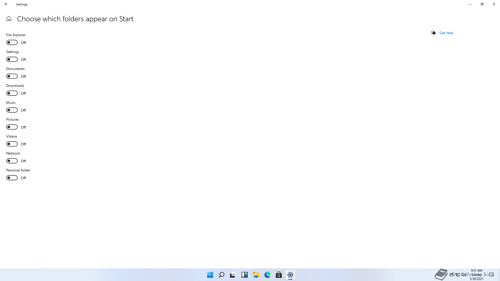Click the 'Documents' label
The width and height of the screenshot is (500, 281).
[x=15, y=69]
